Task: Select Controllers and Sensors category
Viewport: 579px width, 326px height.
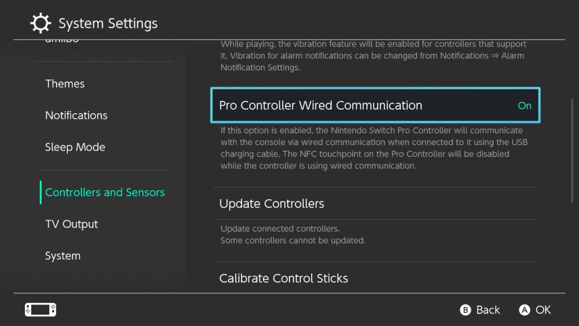Action: [x=105, y=192]
